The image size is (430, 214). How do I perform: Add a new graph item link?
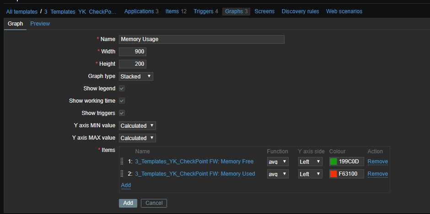click(x=126, y=185)
